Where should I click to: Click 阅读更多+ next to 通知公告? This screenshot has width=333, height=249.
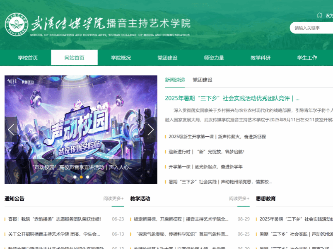click(x=113, y=199)
